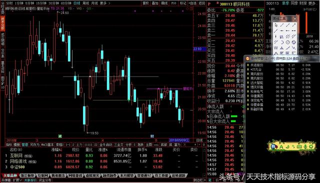This screenshot has height=183, width=320.
Task: Select the 周线 weekly chart tab
Action: point(85,3)
